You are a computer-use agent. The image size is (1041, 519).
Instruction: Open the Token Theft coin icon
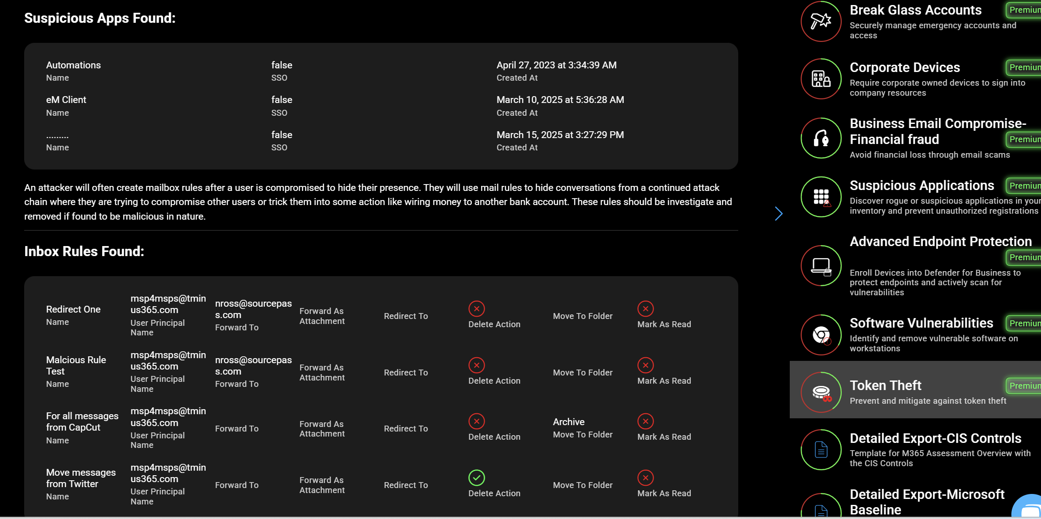(821, 392)
